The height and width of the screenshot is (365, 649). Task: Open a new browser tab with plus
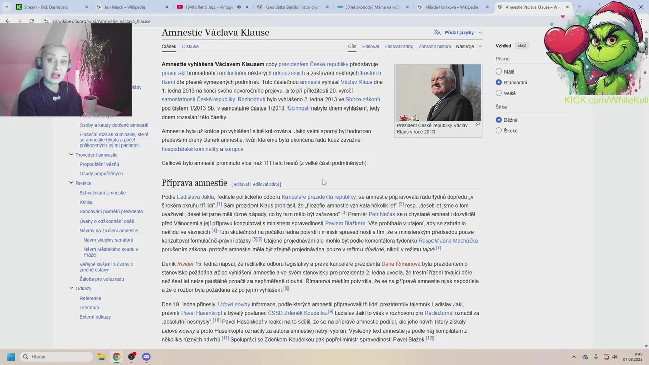click(580, 7)
